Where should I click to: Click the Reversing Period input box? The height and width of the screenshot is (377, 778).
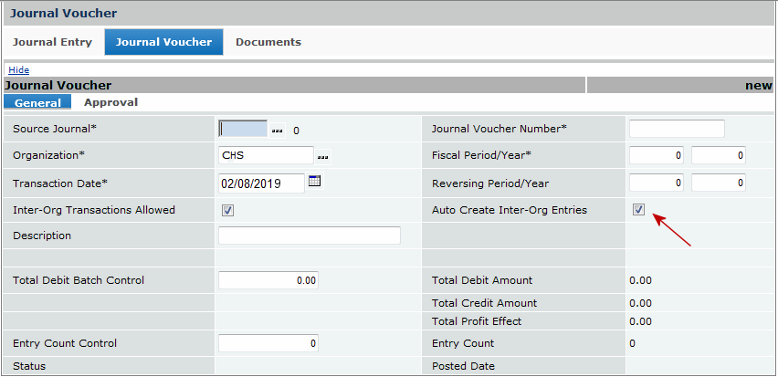(x=656, y=183)
